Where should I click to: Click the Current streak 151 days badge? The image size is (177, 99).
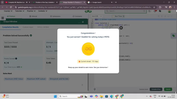[88, 62]
